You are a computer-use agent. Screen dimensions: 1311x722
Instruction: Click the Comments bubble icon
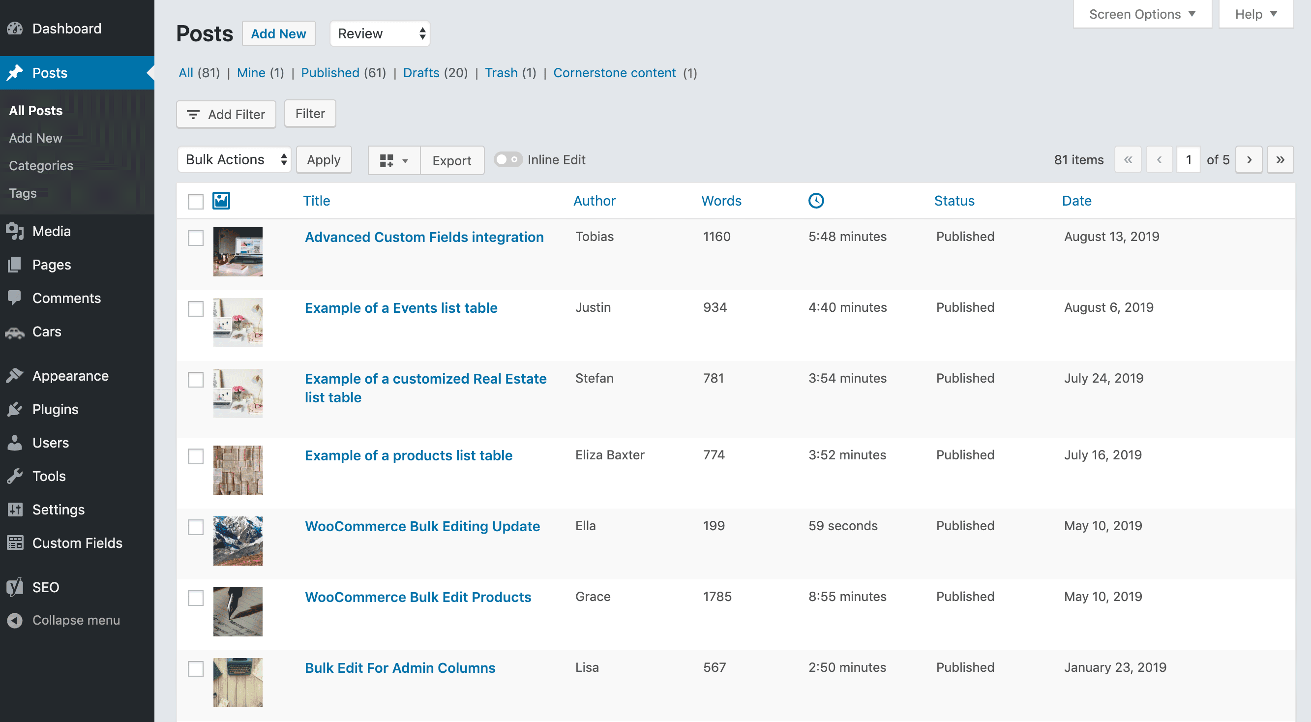pos(15,298)
